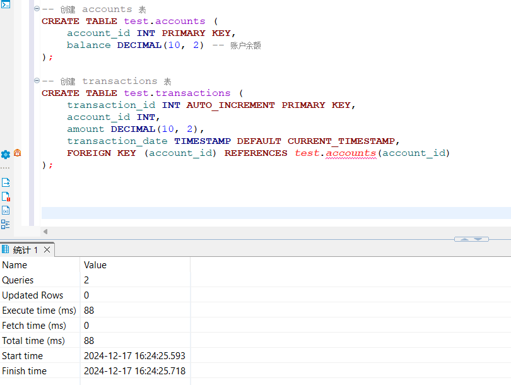Switch to the 统计 1 results tab
511x385 pixels.
25,250
